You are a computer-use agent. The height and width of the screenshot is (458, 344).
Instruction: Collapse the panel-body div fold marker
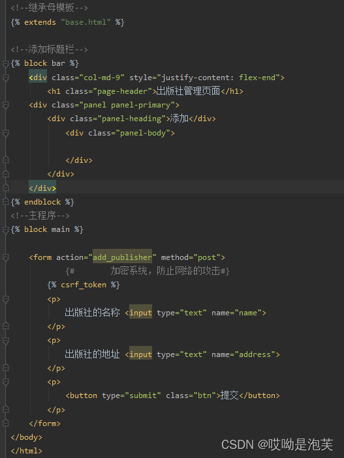click(6, 133)
